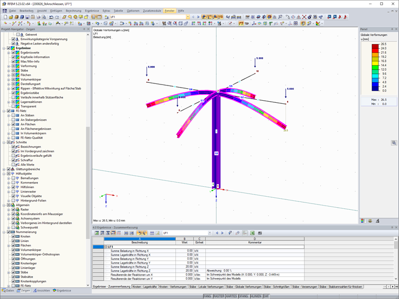Open the Daten navigator tab
This screenshot has height=299, width=399.
point(8,291)
